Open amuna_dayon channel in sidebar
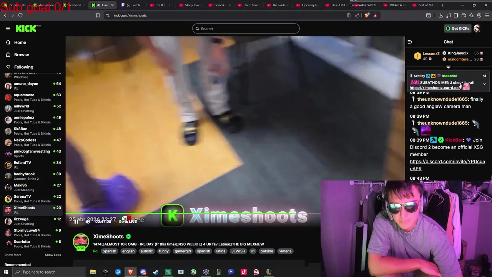This screenshot has height=277, width=492. click(33, 86)
